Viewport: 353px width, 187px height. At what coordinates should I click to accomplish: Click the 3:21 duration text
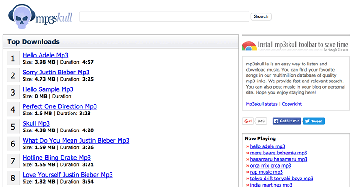tap(88, 165)
